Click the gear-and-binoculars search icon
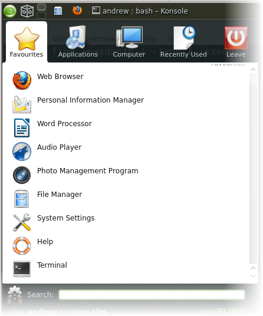This screenshot has height=316, width=263. click(15, 295)
